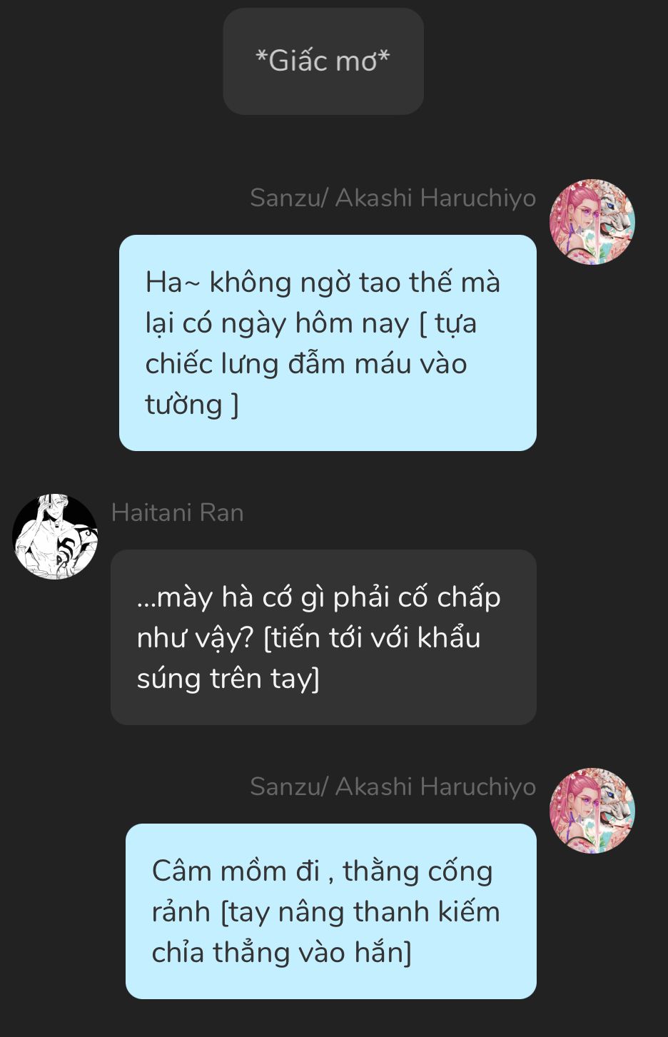This screenshot has width=668, height=1037.
Task: Select the word 'tường ]' in the first blue bubble
Action: (x=192, y=405)
